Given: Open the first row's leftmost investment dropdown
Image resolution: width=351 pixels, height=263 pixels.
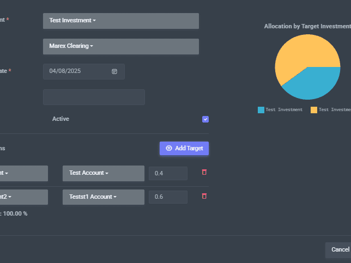Looking at the screenshot, I should (x=23, y=173).
